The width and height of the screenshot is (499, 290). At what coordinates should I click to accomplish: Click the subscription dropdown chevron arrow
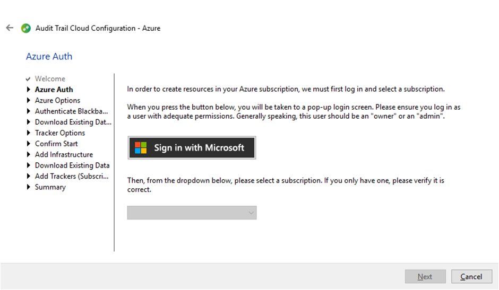tap(251, 213)
